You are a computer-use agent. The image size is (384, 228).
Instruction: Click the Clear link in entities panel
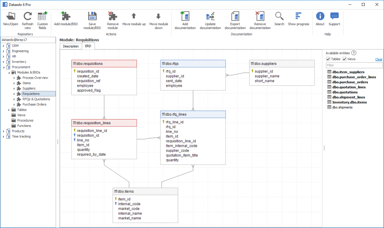pos(378,59)
